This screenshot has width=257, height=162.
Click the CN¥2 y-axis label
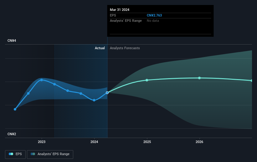pyautogui.click(x=12, y=134)
